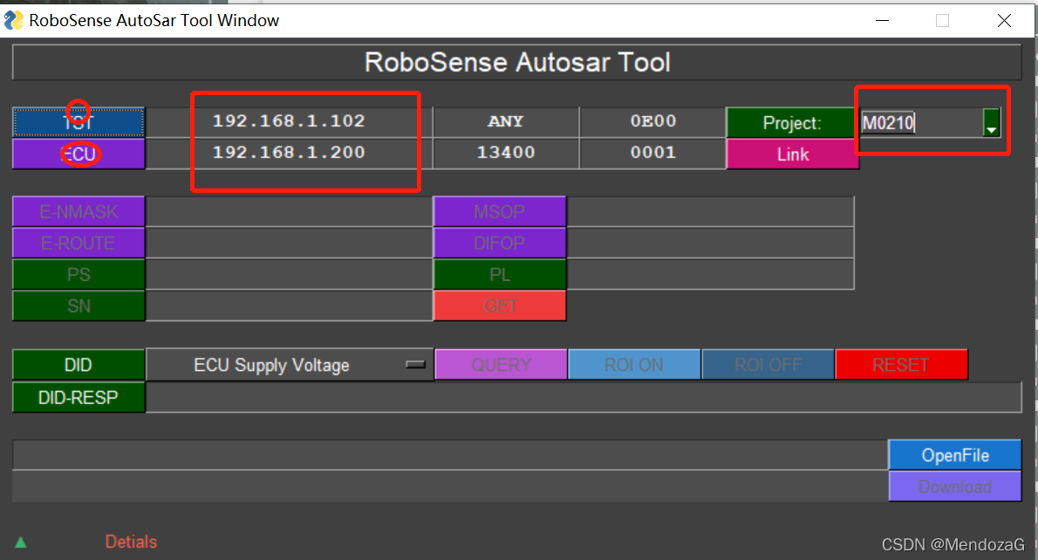Select the 192.168.1.102 address field
Image resolution: width=1038 pixels, height=560 pixels.
click(x=289, y=122)
